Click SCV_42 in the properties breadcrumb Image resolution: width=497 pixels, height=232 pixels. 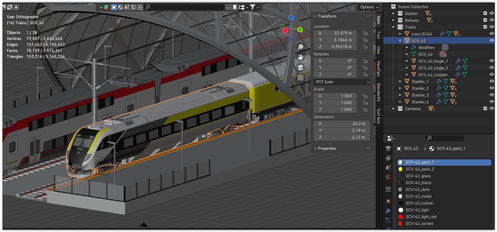tap(411, 149)
